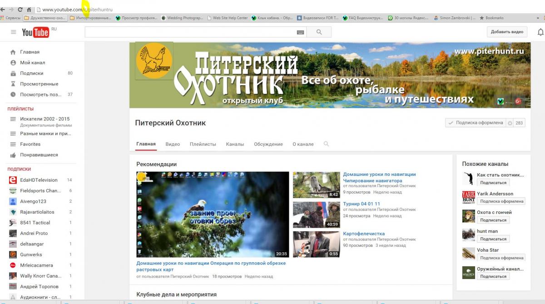Image resolution: width=545 pixels, height=304 pixels.
Task: Toggle the 'Подписка оформлена' subscription button
Action: pos(476,123)
